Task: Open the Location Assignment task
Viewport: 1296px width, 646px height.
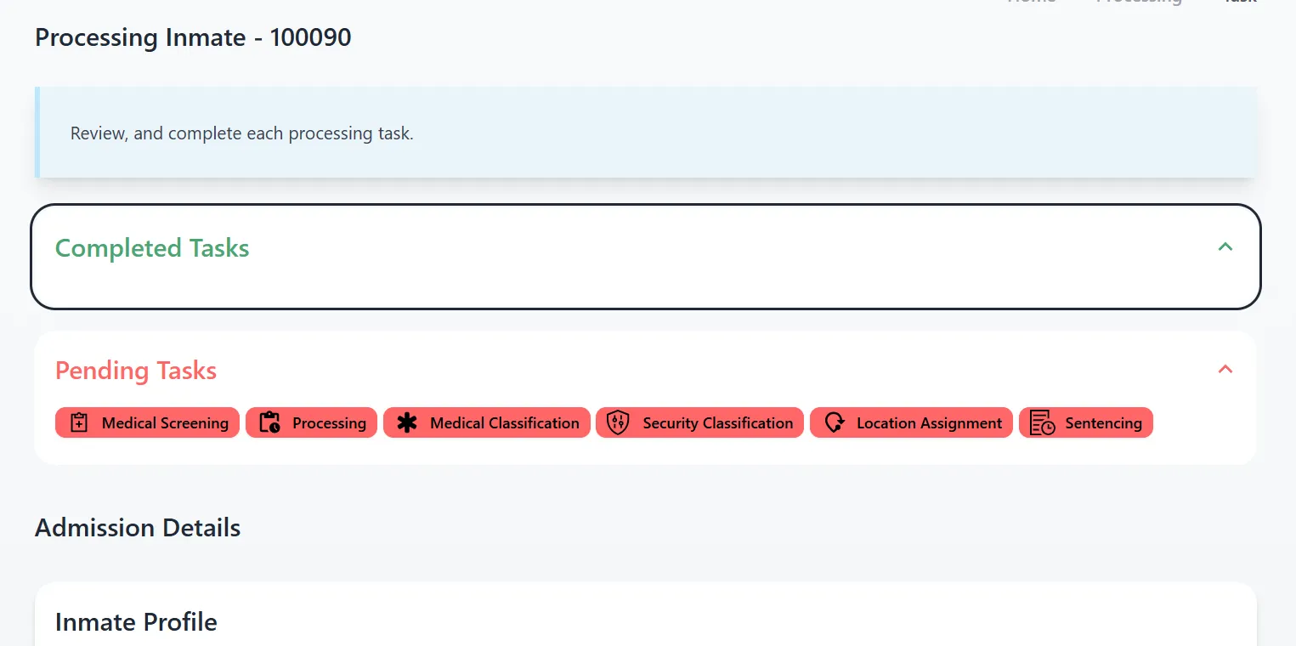Action: pyautogui.click(x=911, y=422)
